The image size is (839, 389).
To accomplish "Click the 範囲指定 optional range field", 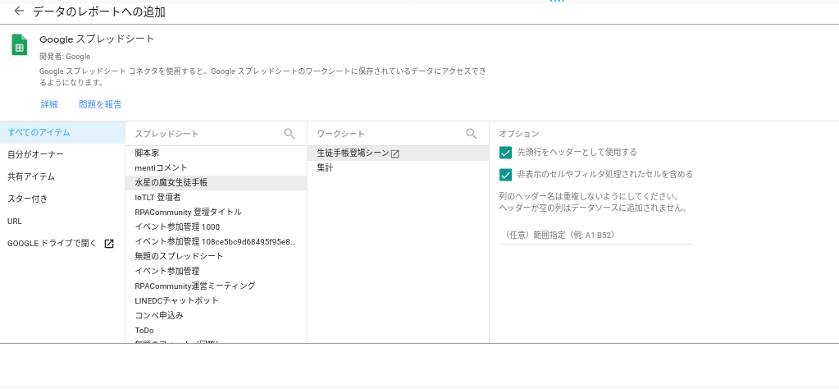I will point(595,235).
